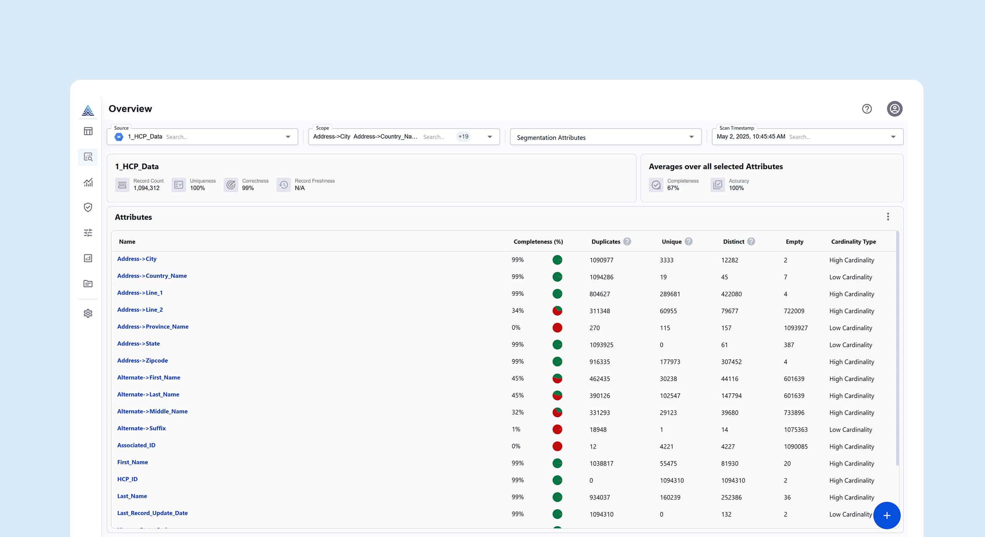This screenshot has height=537, width=985.
Task: Open the Address->Zipcode attribute link
Action: point(142,361)
